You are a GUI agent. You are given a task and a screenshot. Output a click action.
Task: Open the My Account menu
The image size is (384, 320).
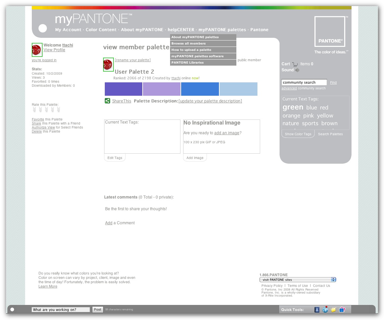[x=68, y=30]
